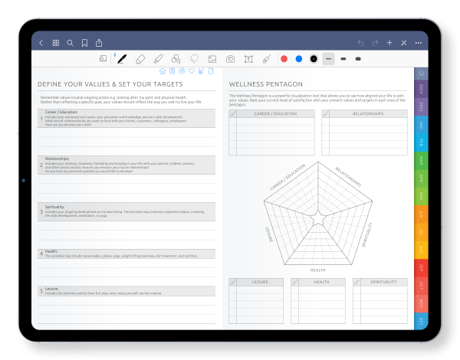460x360 pixels.
Task: Jump to the NOV side tab
Action: coord(421,303)
